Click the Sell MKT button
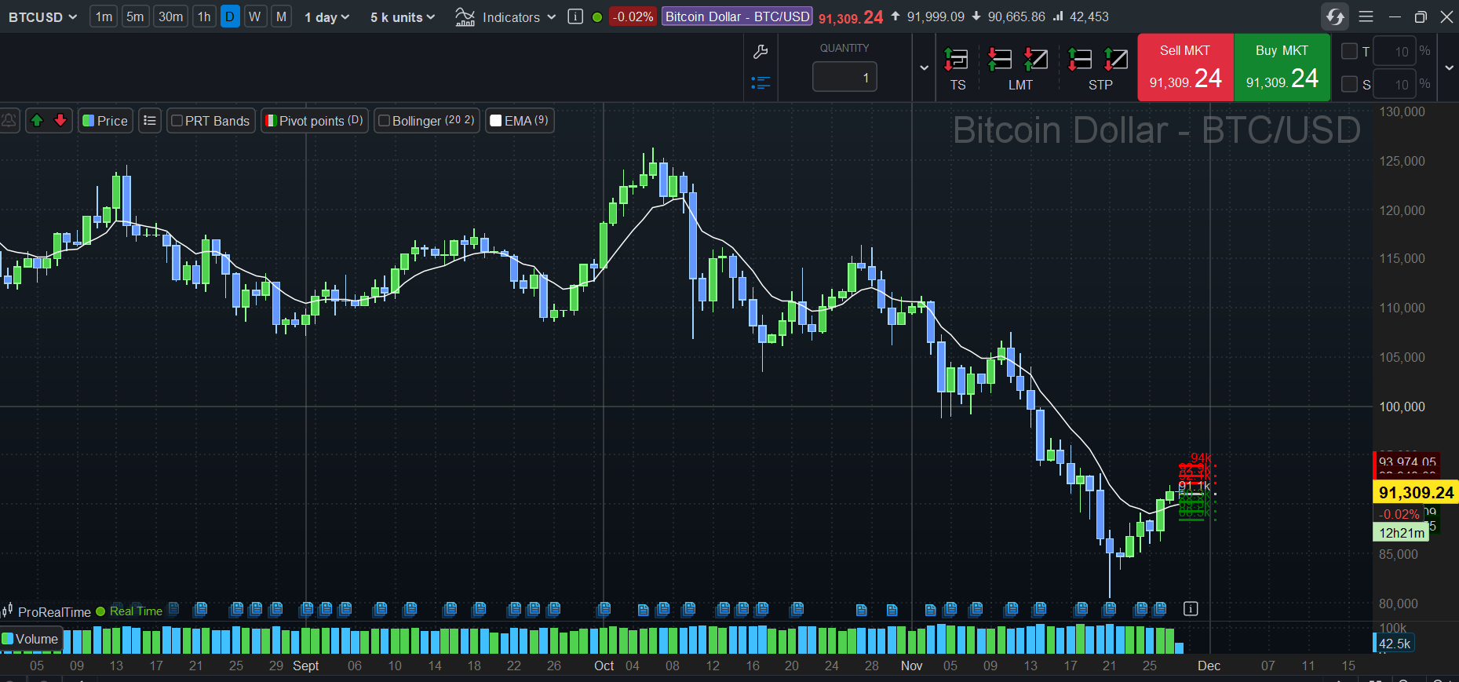This screenshot has width=1459, height=682. (x=1185, y=67)
